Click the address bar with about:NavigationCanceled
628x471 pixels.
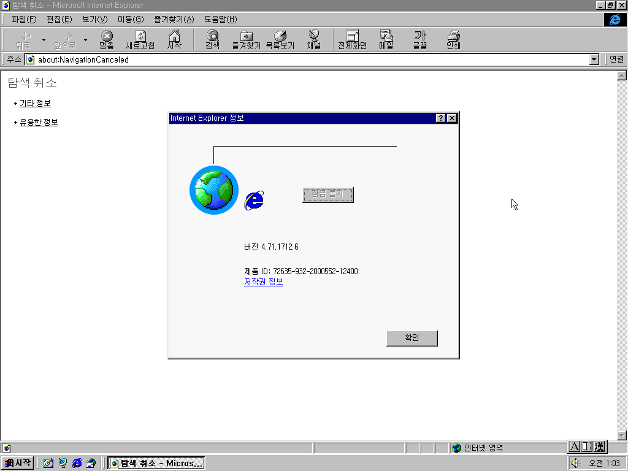point(308,59)
